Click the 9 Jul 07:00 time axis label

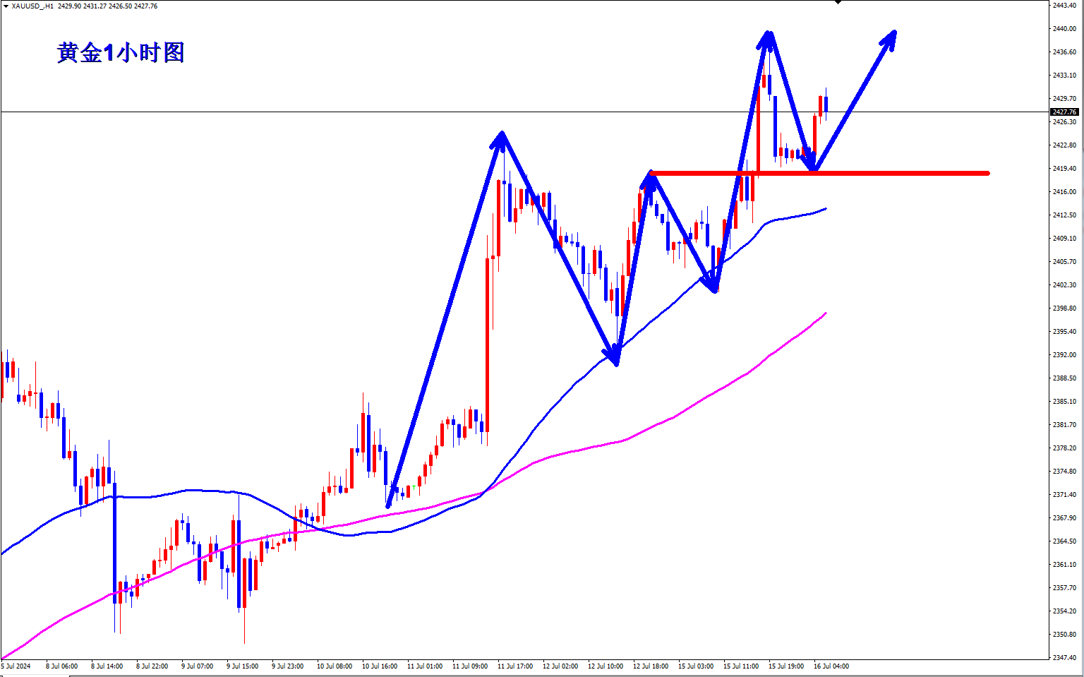point(197,666)
